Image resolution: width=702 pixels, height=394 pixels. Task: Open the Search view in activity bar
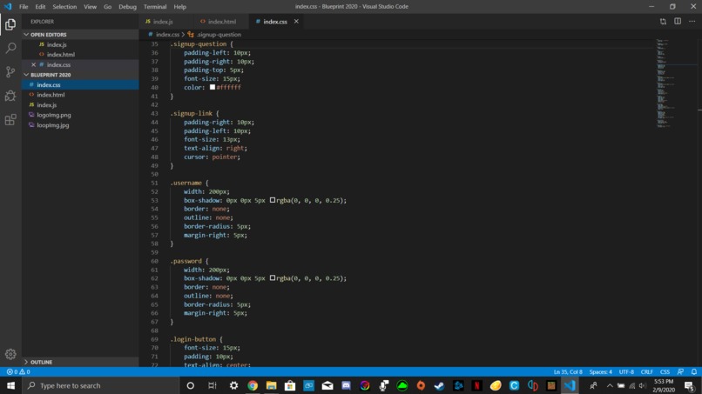coord(10,48)
